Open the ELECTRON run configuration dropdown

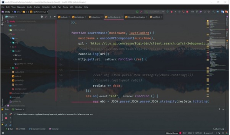[x=154, y=12]
